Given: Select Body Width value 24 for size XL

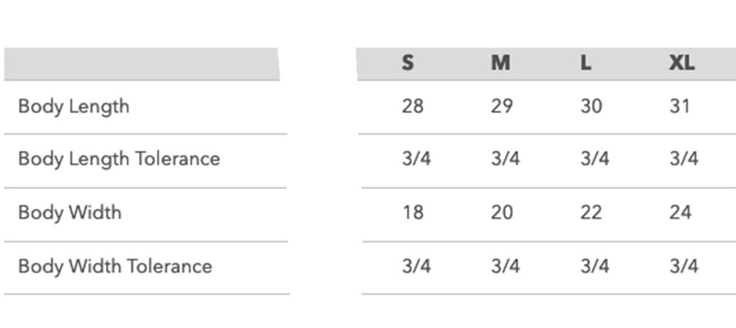Looking at the screenshot, I should (681, 213).
